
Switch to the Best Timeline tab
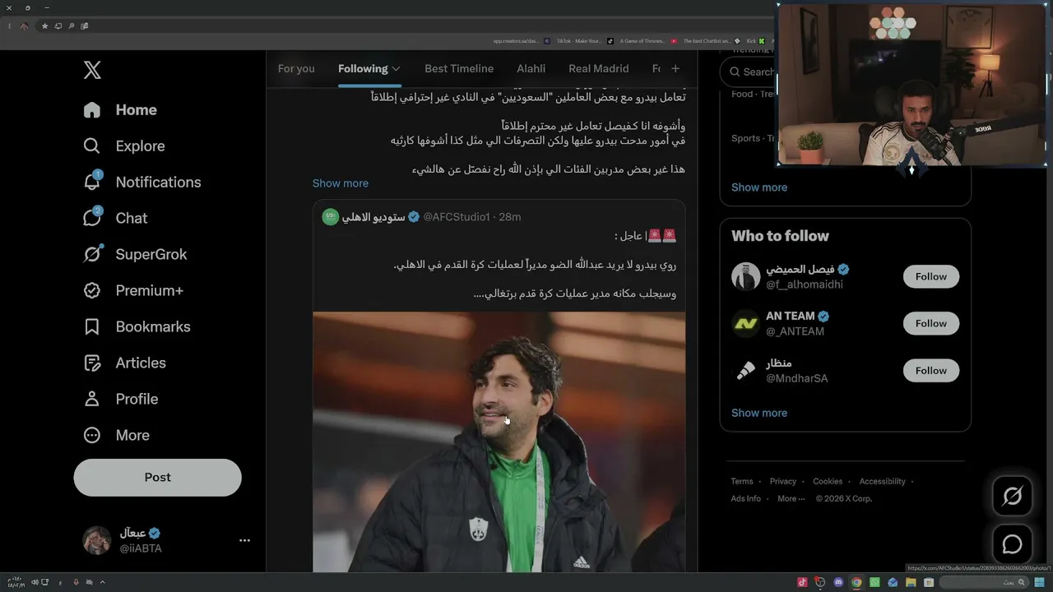(x=459, y=69)
